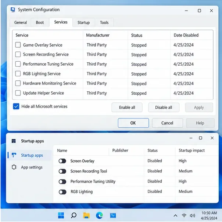Open the Windows Start menu
Screen dimensions: 222x222
tap(61, 215)
